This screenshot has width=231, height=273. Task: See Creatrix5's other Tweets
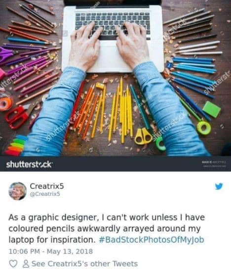84,264
